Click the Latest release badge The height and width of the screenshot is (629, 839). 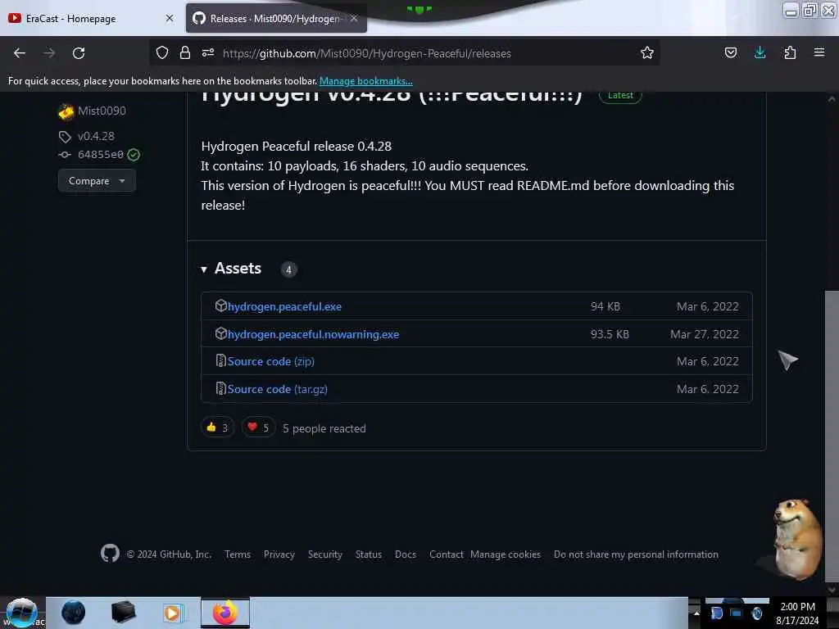tap(620, 96)
